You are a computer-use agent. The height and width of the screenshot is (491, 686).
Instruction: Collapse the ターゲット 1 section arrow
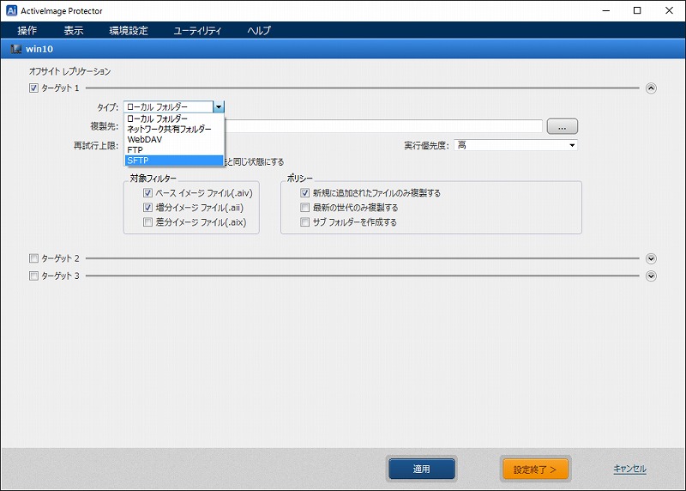pos(651,88)
